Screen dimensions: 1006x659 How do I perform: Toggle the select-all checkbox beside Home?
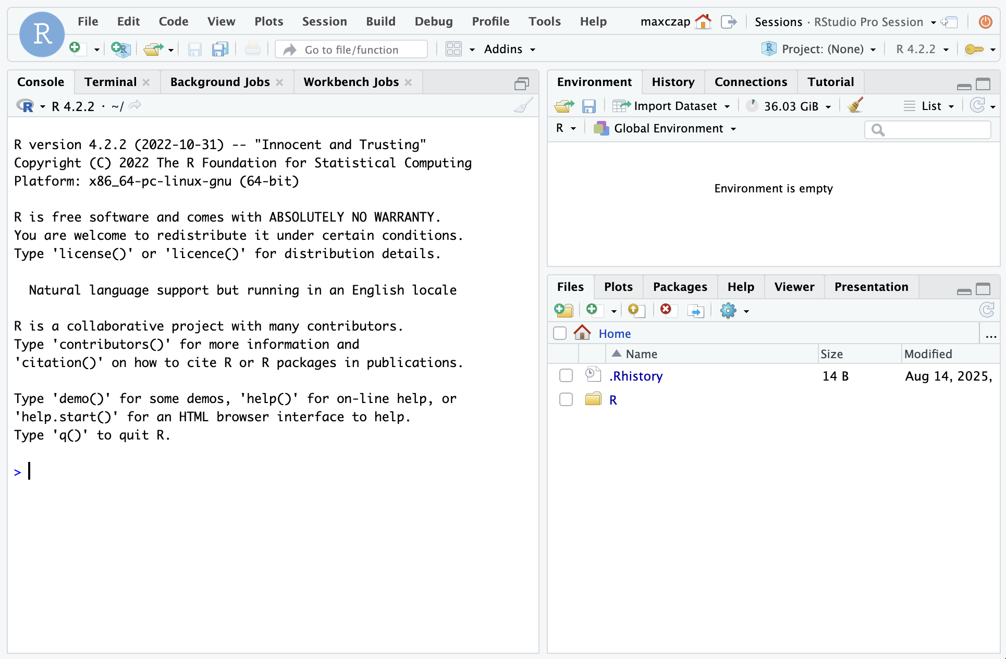coord(560,334)
